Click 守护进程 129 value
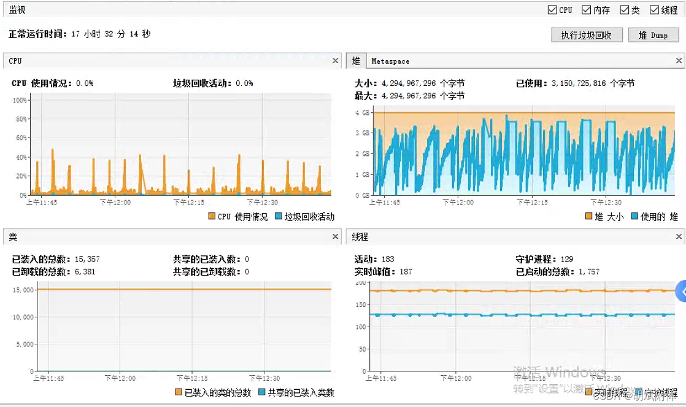 (x=566, y=259)
